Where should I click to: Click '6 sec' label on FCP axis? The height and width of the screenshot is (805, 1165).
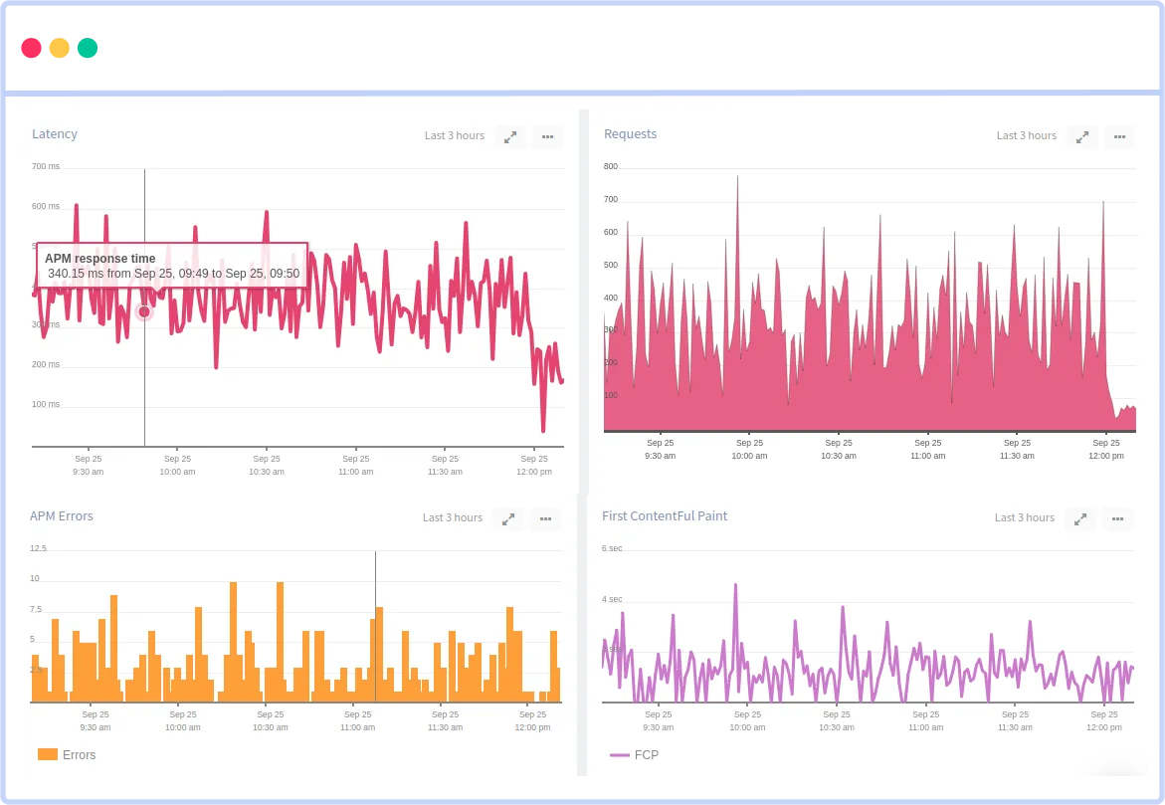[612, 548]
